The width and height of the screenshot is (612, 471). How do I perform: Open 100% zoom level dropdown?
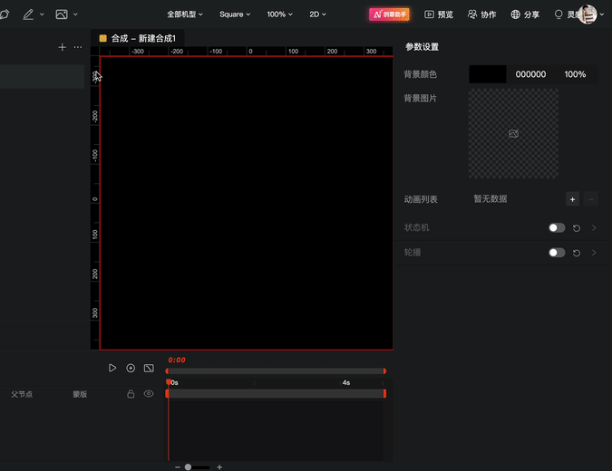click(x=279, y=14)
